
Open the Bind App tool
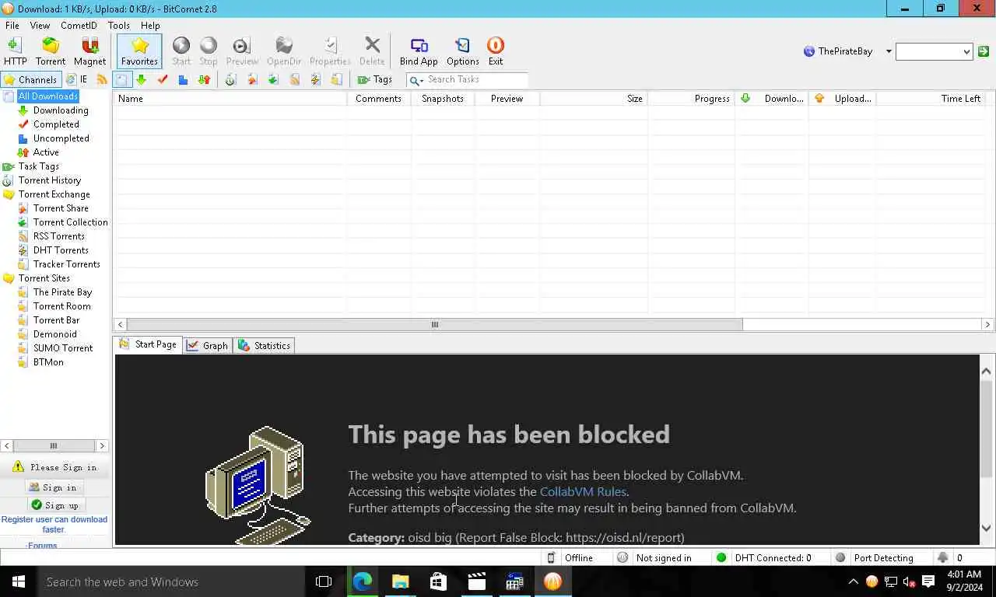pyautogui.click(x=419, y=51)
